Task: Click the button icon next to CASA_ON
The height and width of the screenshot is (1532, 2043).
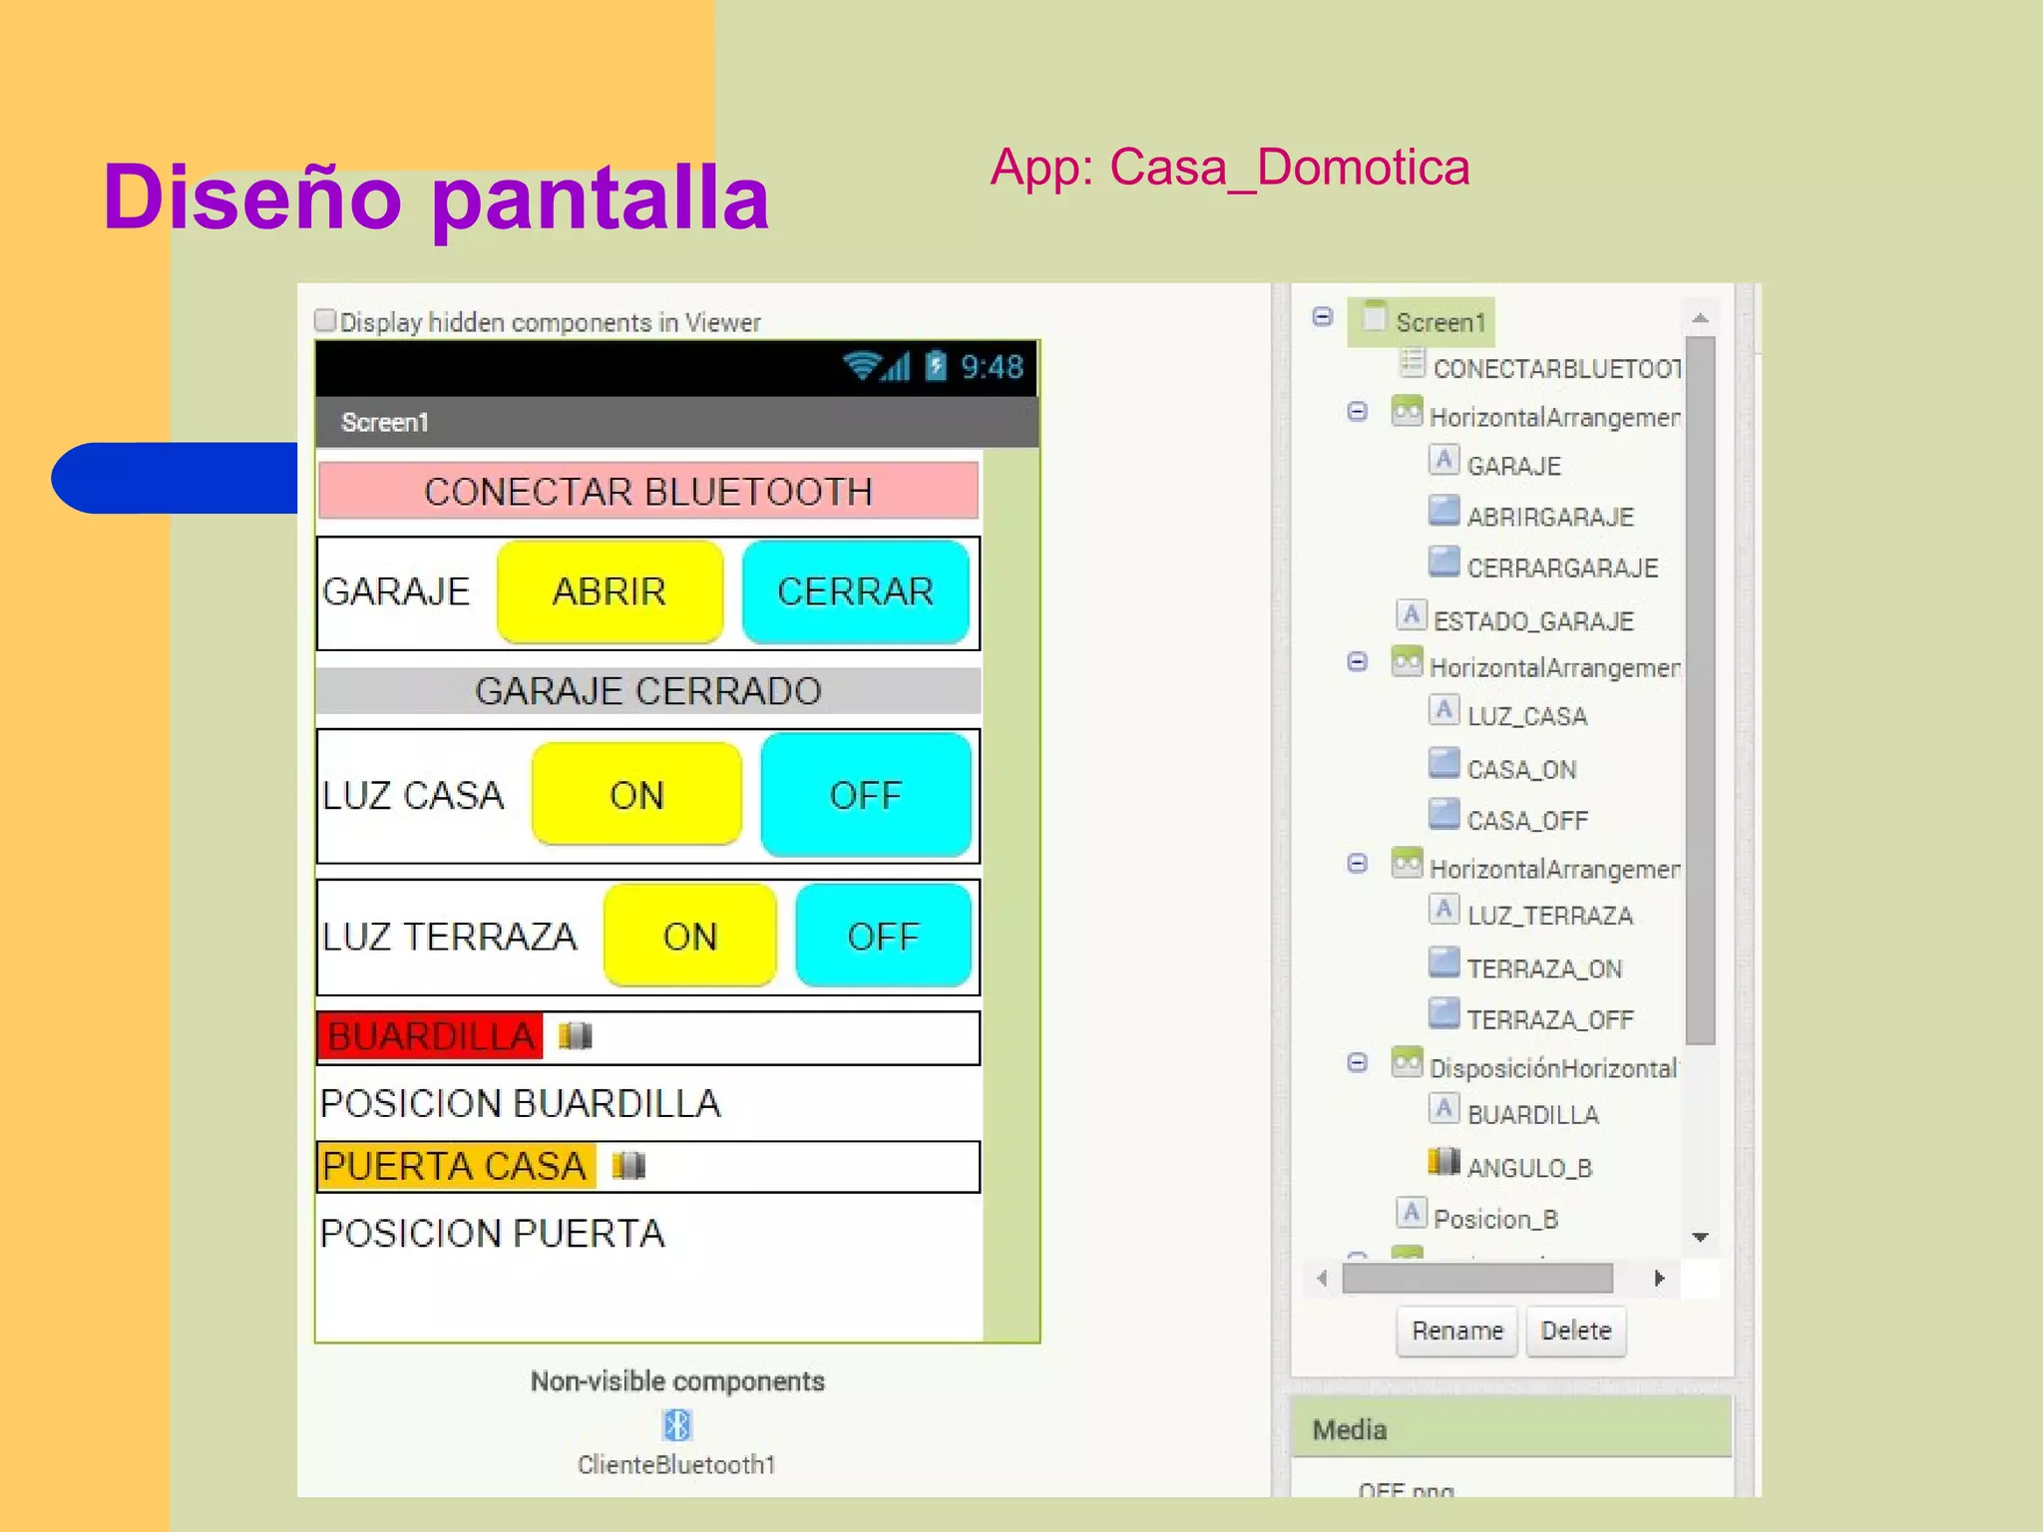Action: 1443,763
